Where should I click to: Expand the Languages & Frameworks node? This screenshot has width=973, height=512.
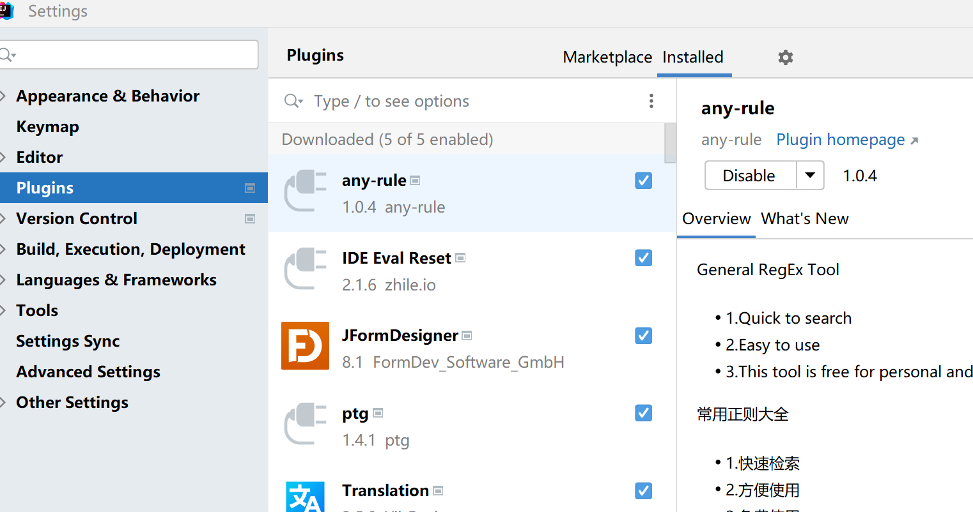point(3,280)
